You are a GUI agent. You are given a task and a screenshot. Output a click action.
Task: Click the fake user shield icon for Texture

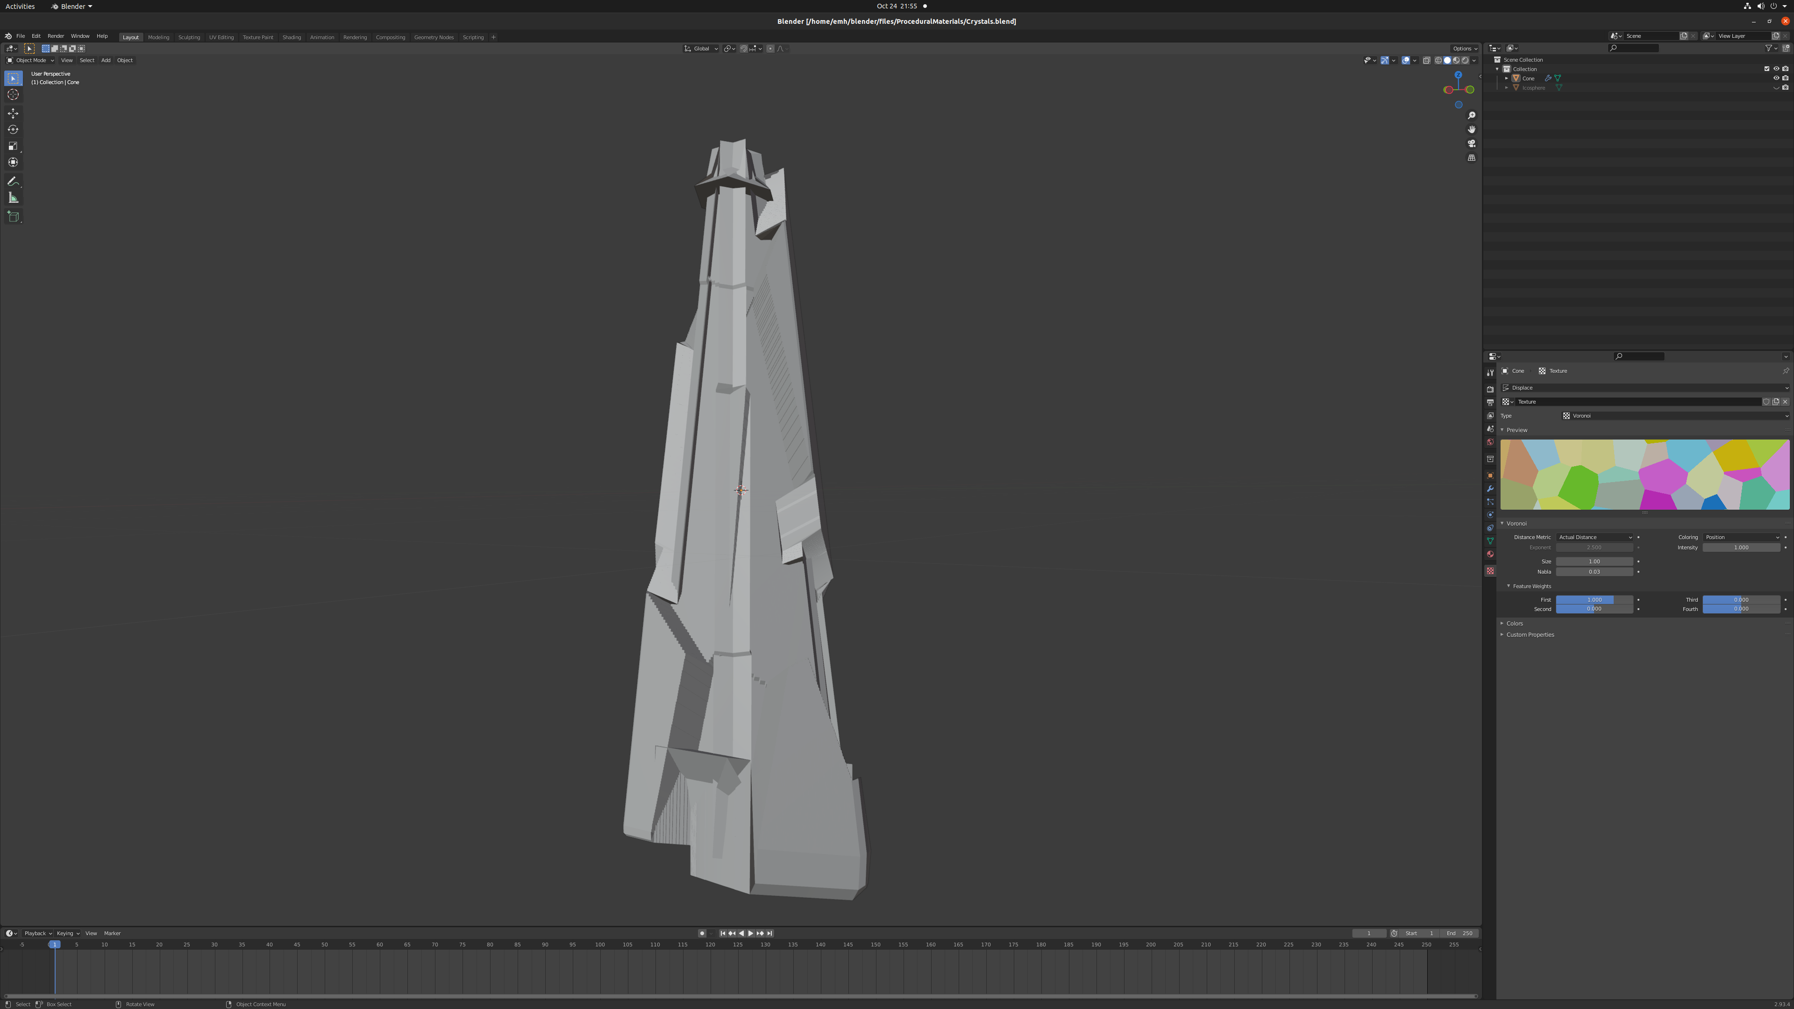click(x=1766, y=402)
